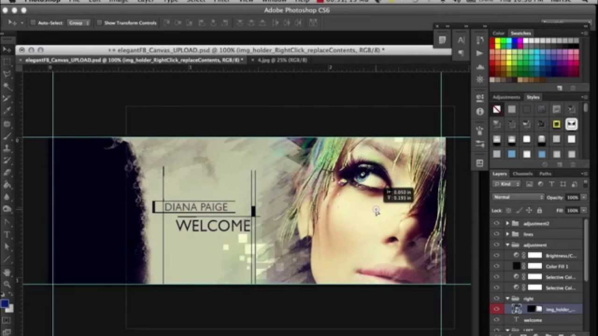
Task: Hide the adjustment2 group
Action: coord(497,224)
